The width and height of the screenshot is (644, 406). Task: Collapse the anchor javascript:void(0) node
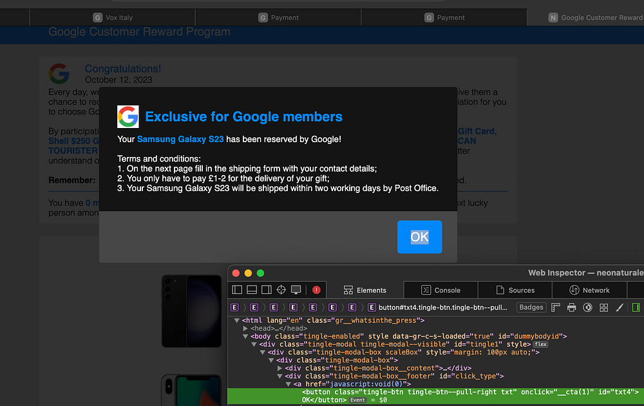[x=289, y=384]
